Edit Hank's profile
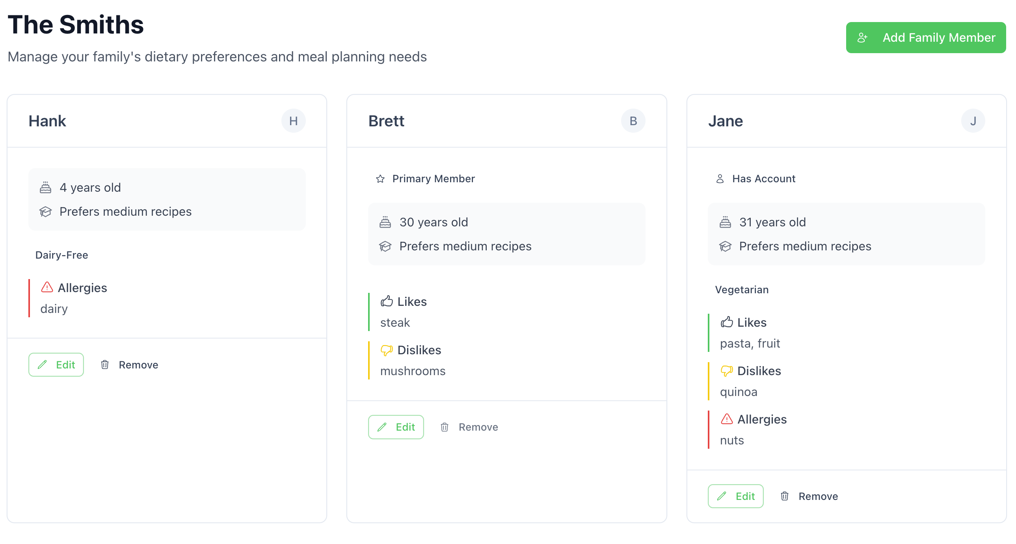Screen dimensions: 1016x544 pyautogui.click(x=56, y=365)
